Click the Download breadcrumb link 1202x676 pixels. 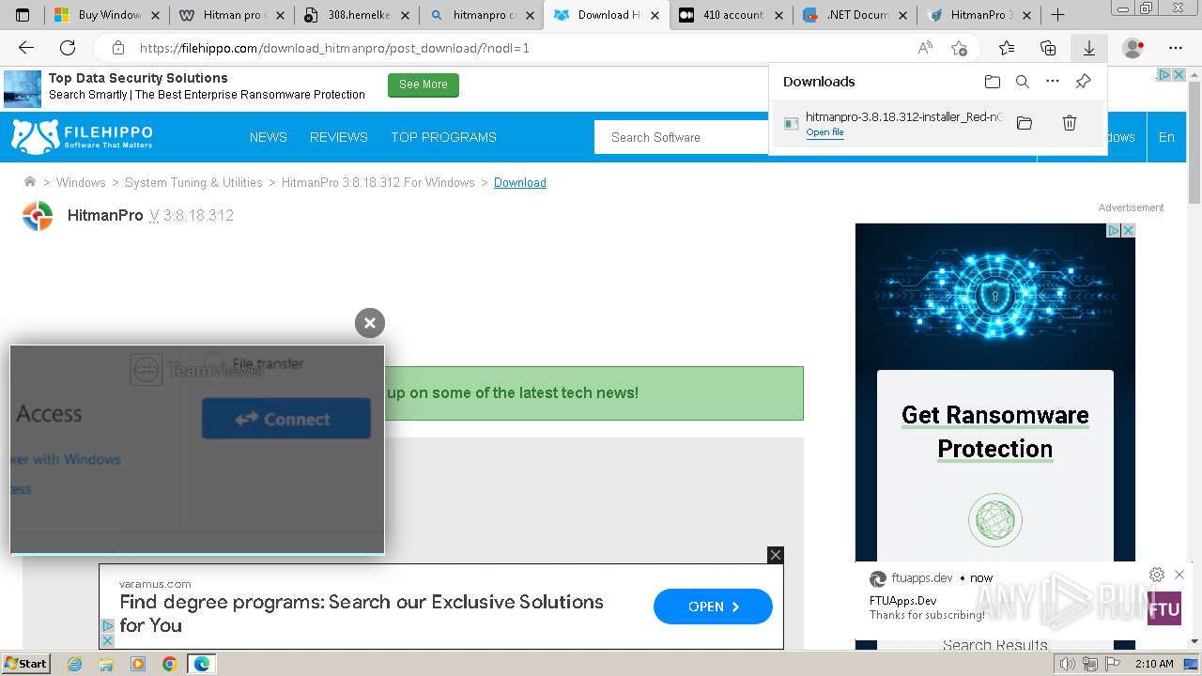point(520,182)
